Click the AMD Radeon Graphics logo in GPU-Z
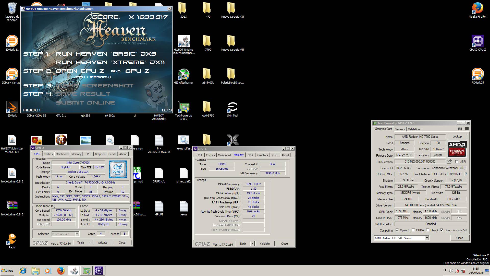The height and width of the screenshot is (276, 490). point(457,149)
